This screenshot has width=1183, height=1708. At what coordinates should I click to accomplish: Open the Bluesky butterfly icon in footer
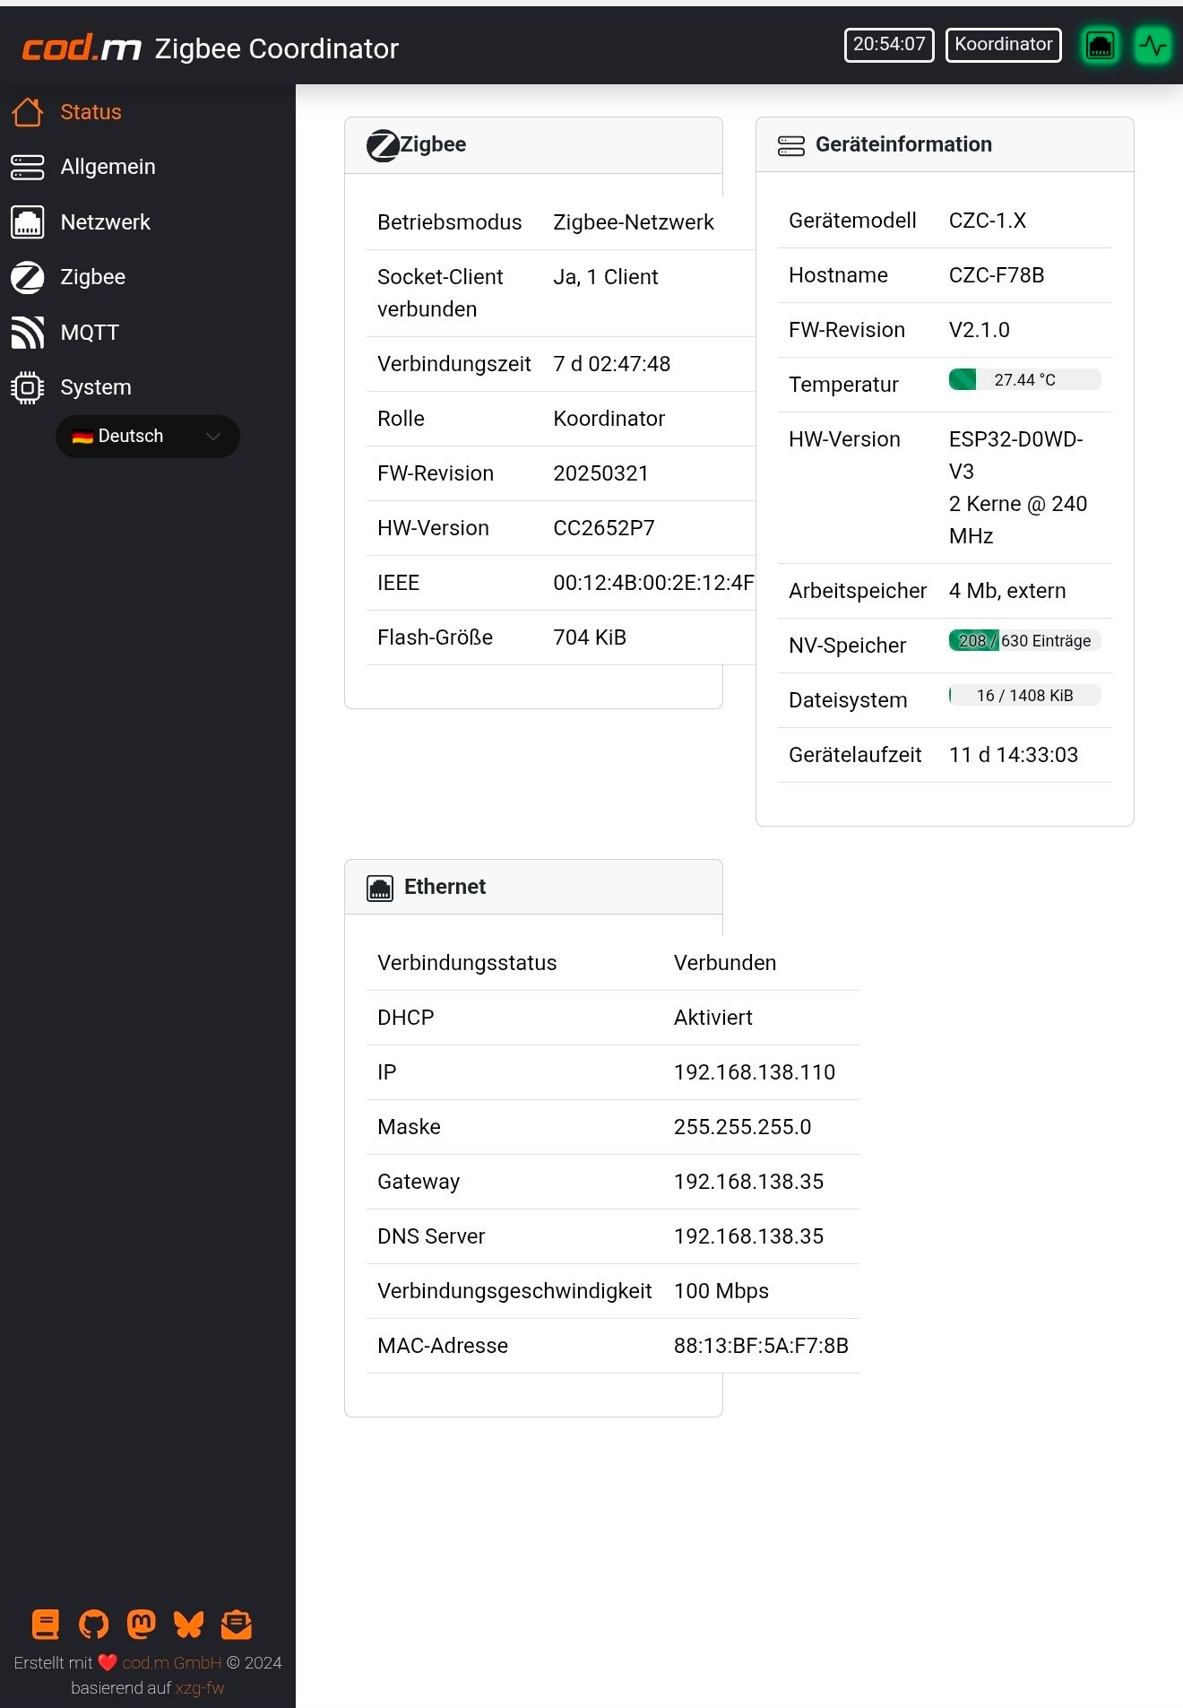click(x=188, y=1624)
